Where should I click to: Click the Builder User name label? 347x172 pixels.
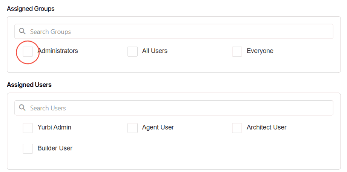(55, 148)
